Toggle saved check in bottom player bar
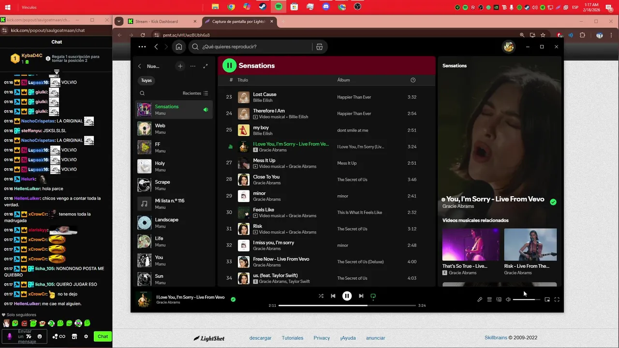 tap(233, 299)
